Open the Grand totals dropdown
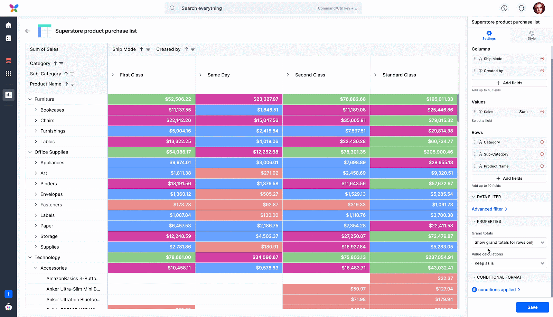 [x=509, y=242]
